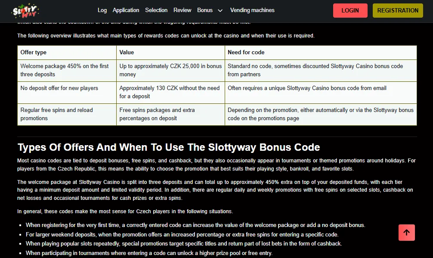Click the 'No deposit offer for new players' cell

(67, 93)
